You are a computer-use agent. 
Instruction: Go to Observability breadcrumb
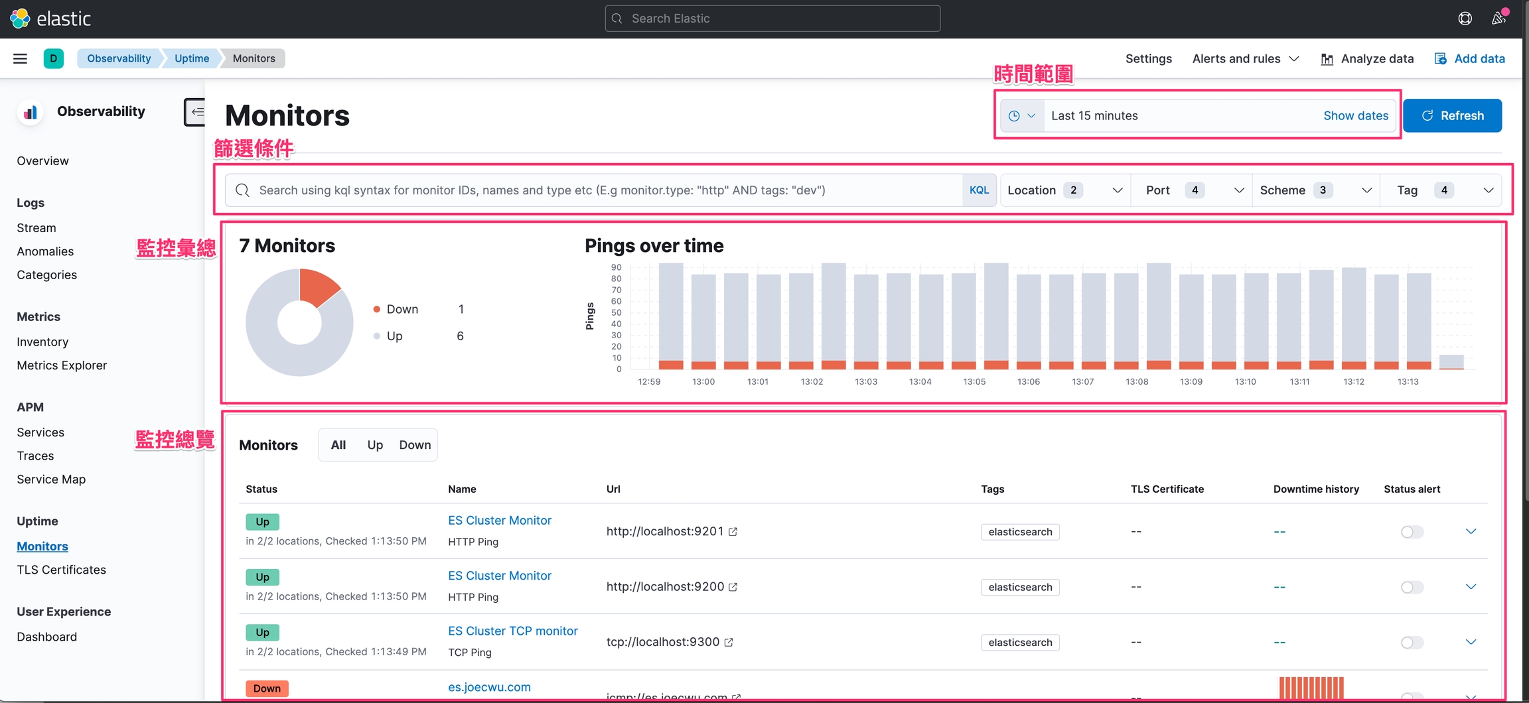pos(119,58)
